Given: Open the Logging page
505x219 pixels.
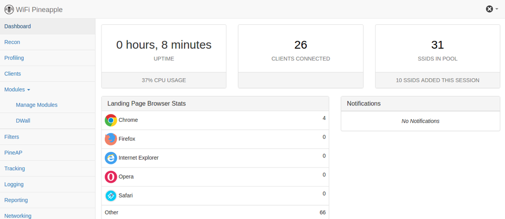Looking at the screenshot, I should click(x=48, y=184).
